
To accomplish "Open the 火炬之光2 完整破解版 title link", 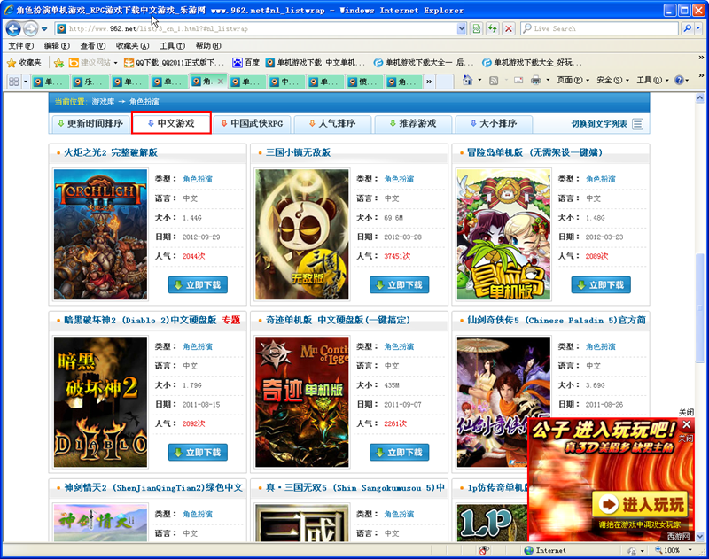I will point(110,152).
